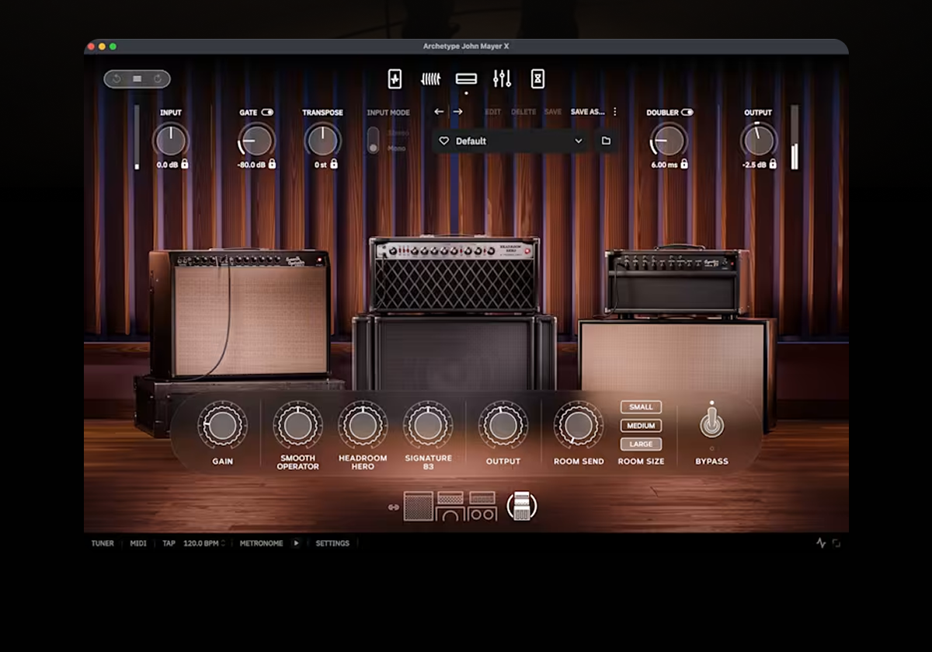Click the amp head on the right stack
Image resolution: width=932 pixels, height=652 pixels.
coord(677,281)
